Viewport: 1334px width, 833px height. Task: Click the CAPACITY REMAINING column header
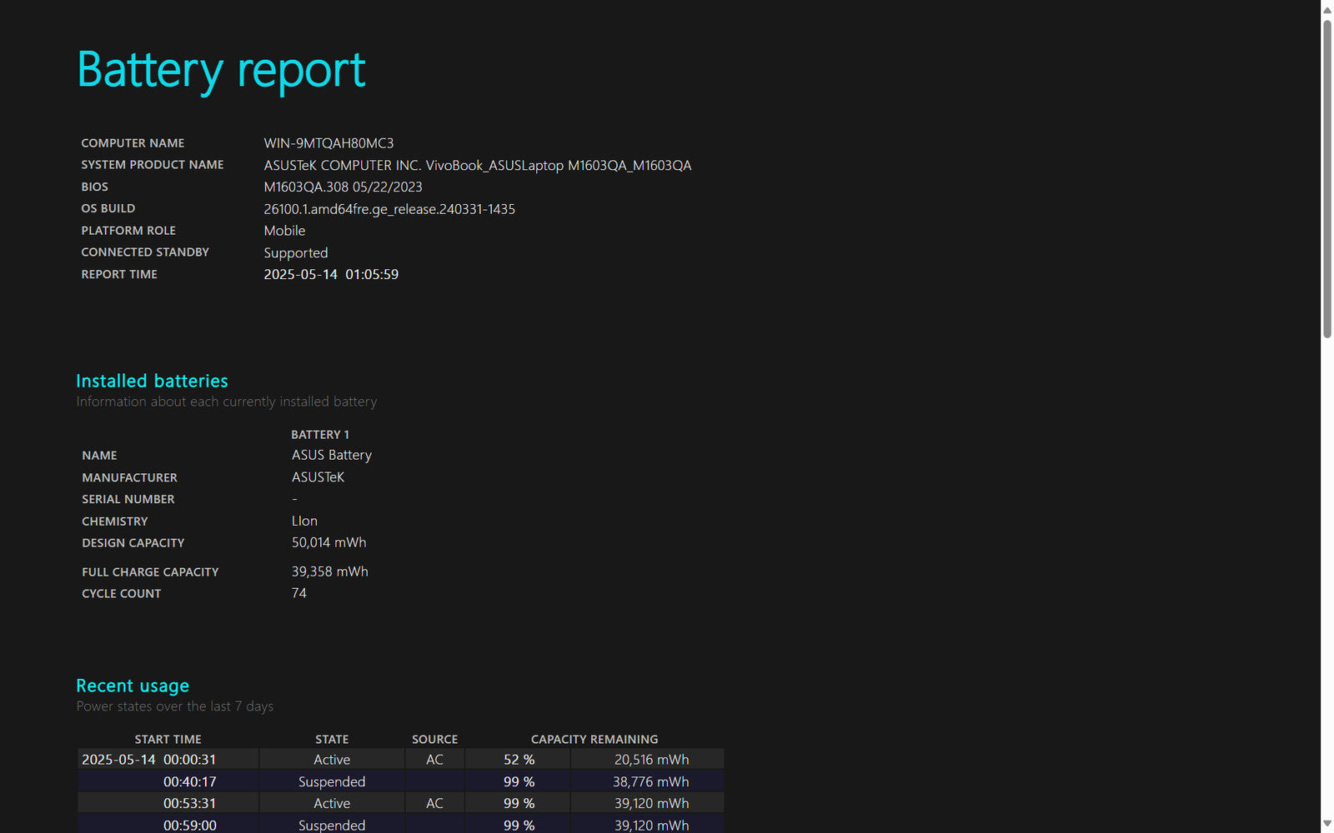(594, 740)
